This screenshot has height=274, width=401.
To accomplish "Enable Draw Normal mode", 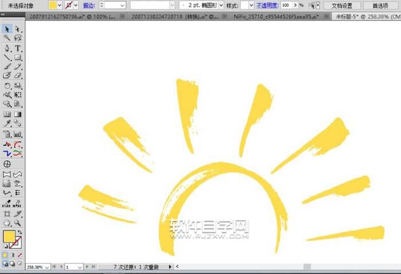I will [x=5, y=264].
